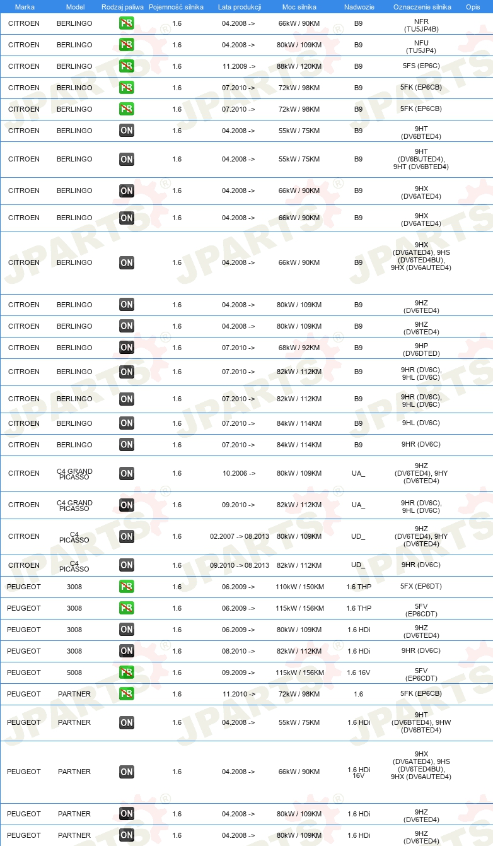Select the 9HW (DV6BTED4) engine code cell
Viewport: 493px width, 846px height.
pos(421,722)
